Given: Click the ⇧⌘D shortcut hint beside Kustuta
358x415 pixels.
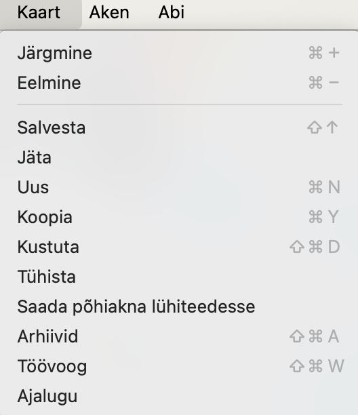Looking at the screenshot, I should 315,247.
